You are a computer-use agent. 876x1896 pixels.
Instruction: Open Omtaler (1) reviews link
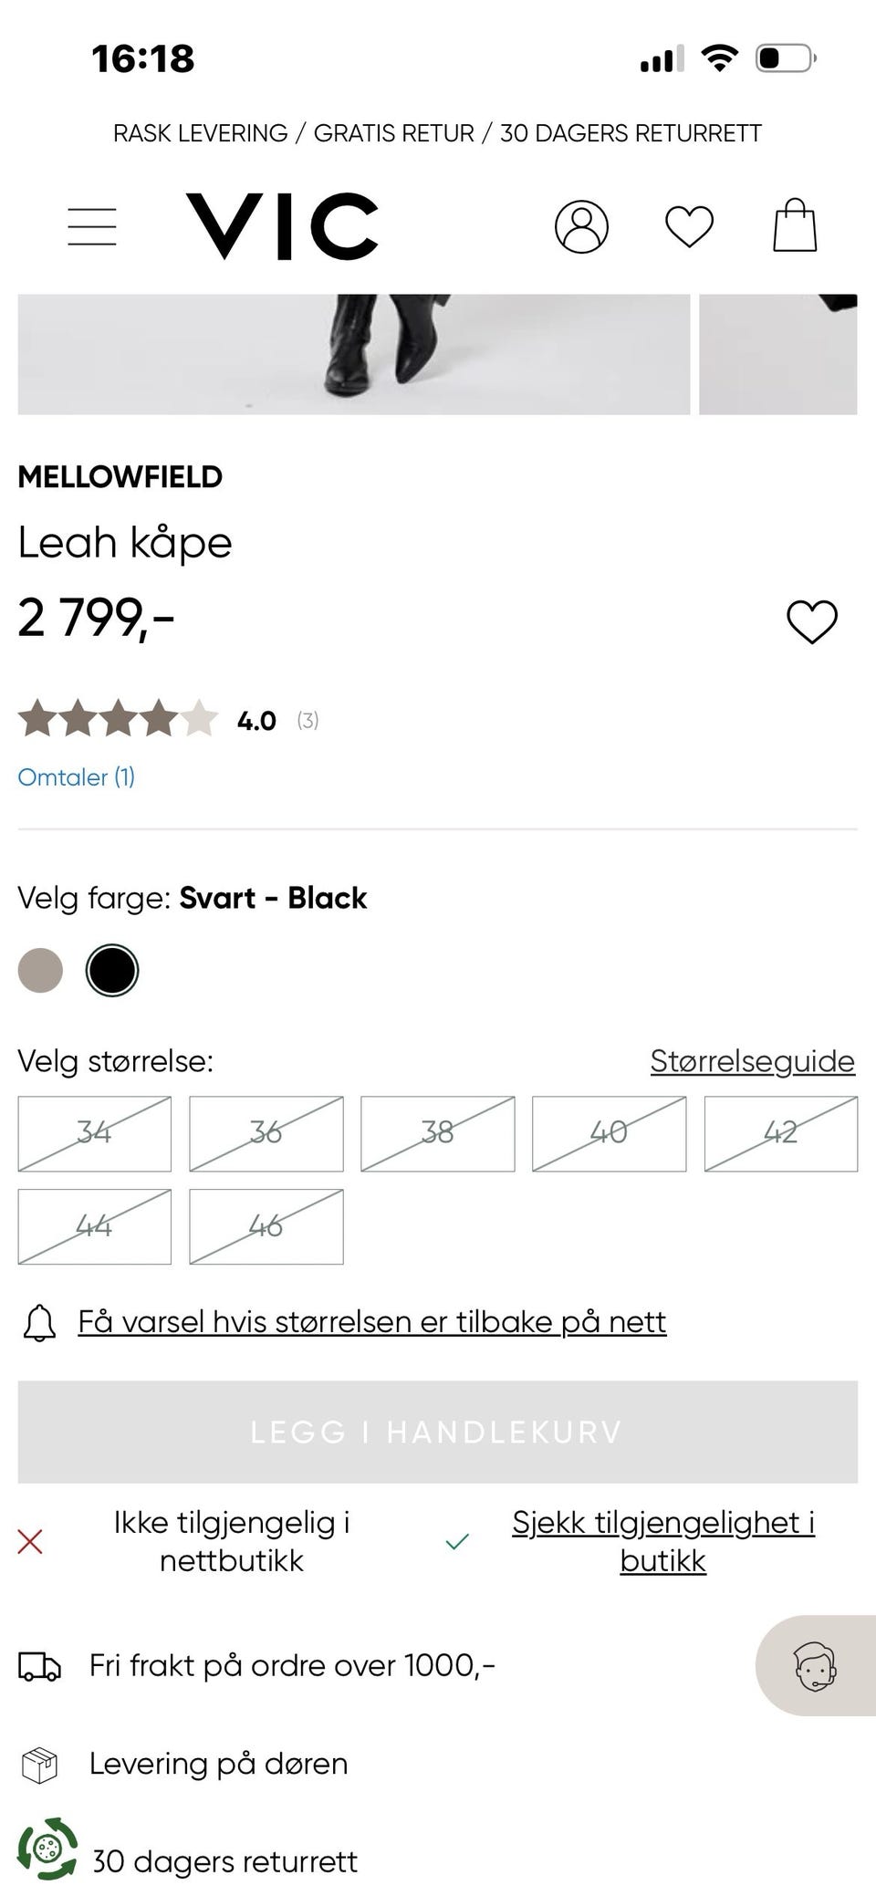[x=77, y=777]
